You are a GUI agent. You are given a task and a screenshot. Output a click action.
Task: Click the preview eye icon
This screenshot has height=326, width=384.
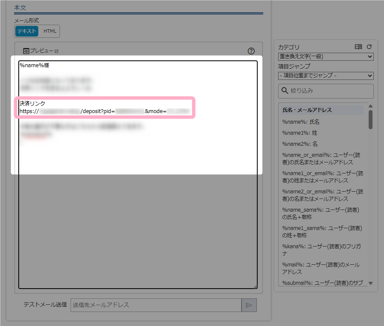point(26,51)
